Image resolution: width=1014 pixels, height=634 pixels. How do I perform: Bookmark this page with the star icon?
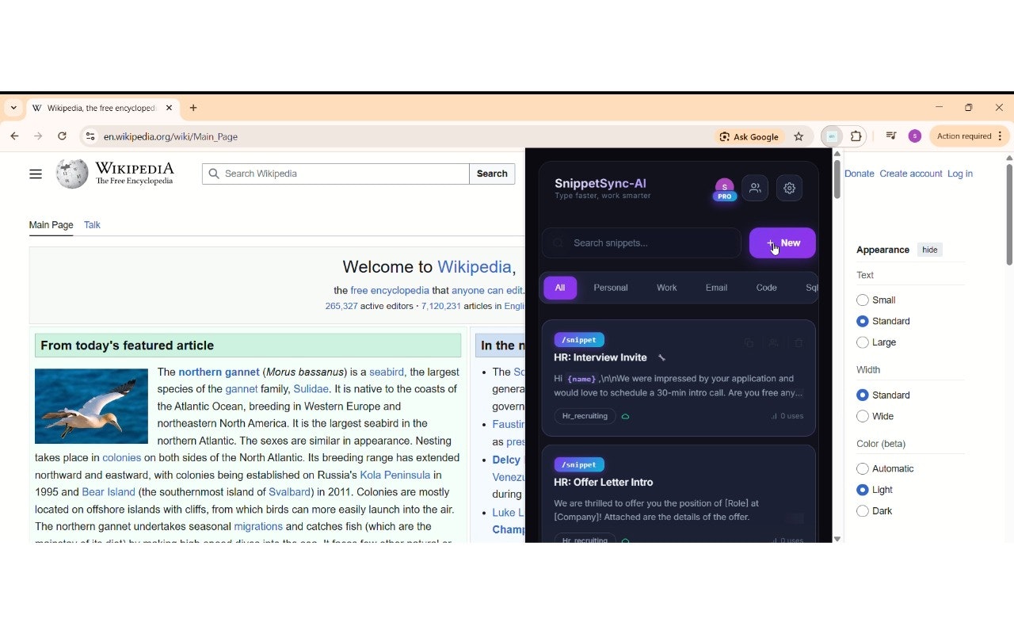pos(799,136)
